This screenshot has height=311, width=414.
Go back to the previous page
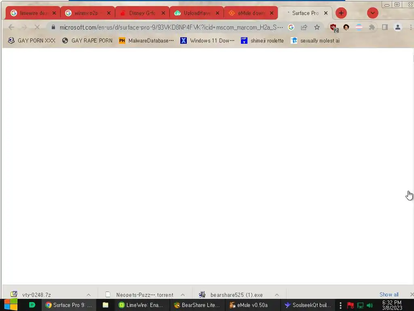tap(11, 27)
